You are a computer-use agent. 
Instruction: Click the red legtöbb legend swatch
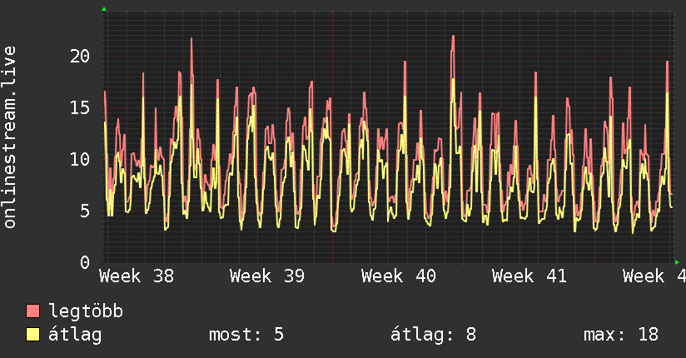click(32, 311)
